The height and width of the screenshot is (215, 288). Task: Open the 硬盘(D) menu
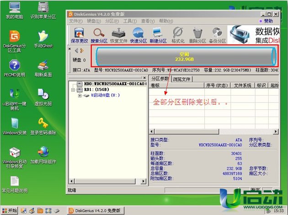click(94, 21)
